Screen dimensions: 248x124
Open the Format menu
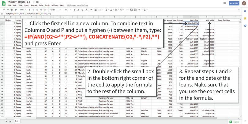pos(34,5)
